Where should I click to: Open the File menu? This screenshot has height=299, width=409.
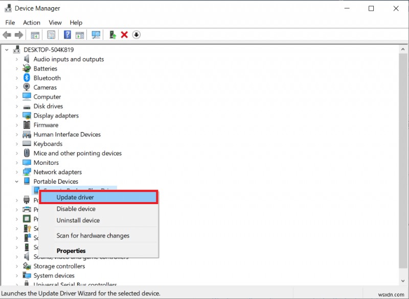click(10, 22)
